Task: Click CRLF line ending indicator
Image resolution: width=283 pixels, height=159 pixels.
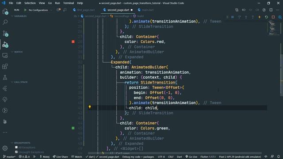Action: pyautogui.click(x=171, y=157)
